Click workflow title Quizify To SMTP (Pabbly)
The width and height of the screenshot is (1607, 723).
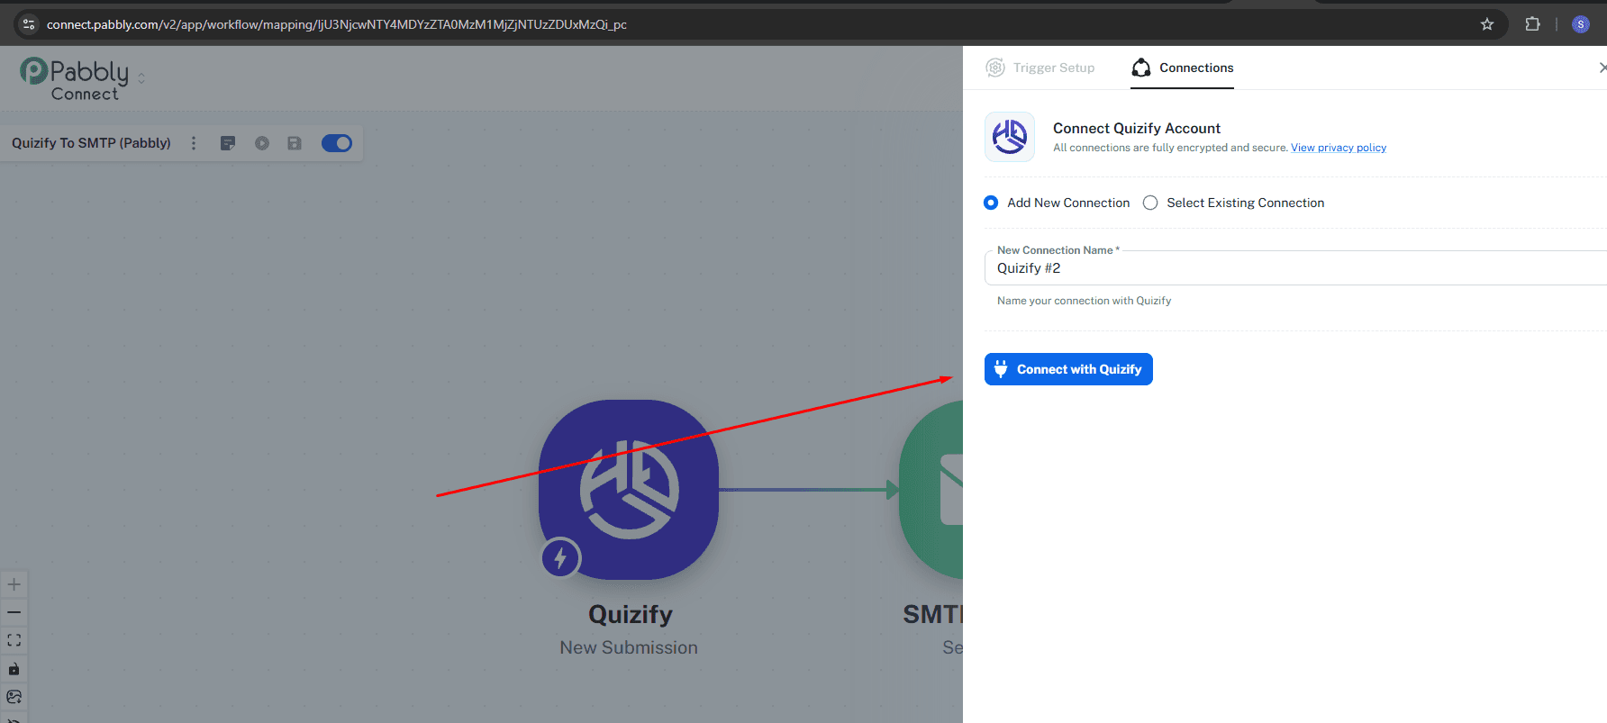(x=91, y=143)
